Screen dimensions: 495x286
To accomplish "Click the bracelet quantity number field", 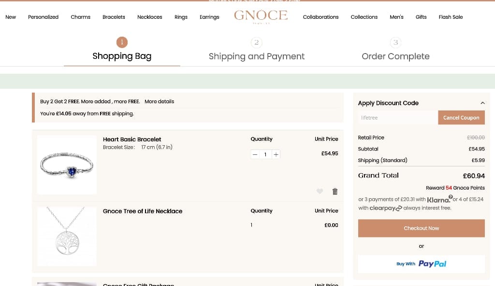I will [x=265, y=154].
